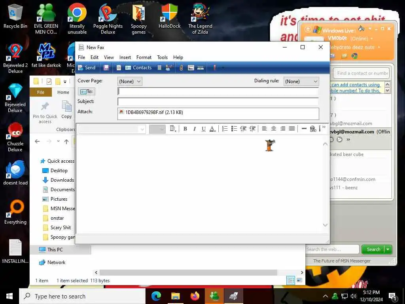
Task: Toggle Underline formatting
Action: tap(204, 129)
